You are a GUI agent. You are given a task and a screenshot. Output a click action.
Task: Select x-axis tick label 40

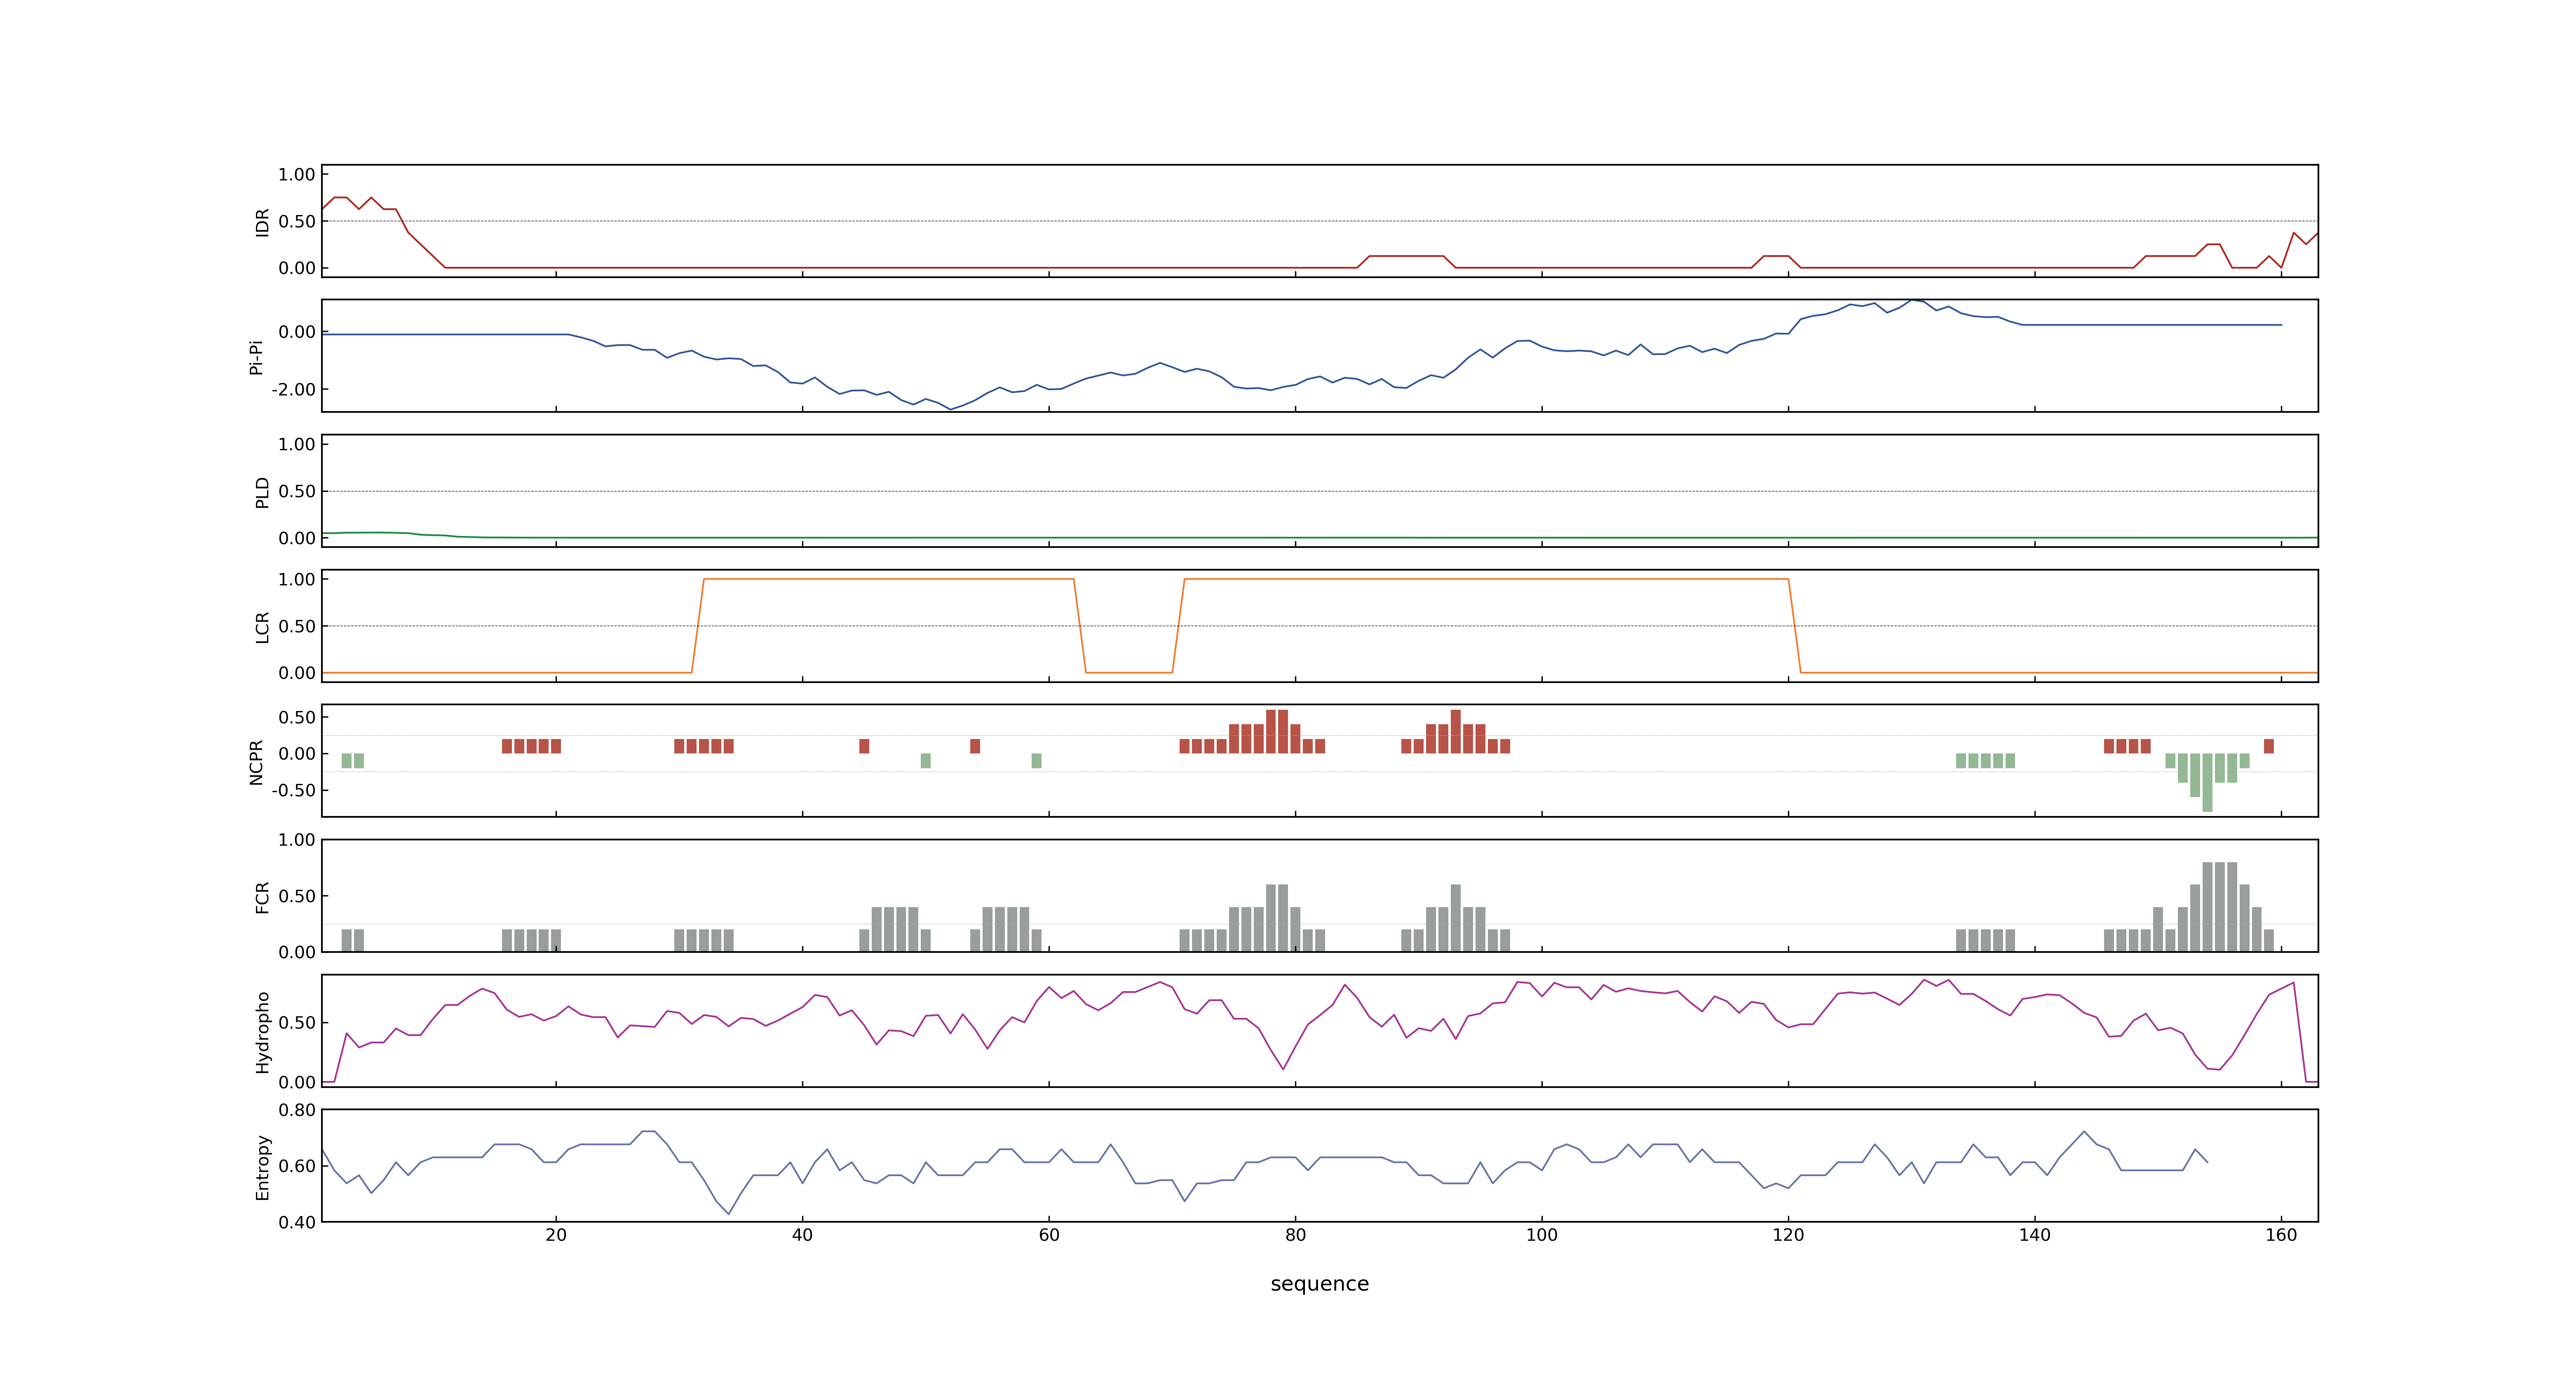tap(802, 1235)
